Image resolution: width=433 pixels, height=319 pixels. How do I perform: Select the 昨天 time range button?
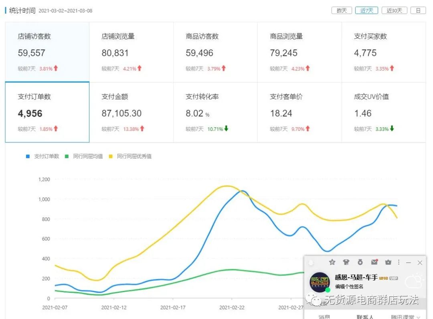342,10
